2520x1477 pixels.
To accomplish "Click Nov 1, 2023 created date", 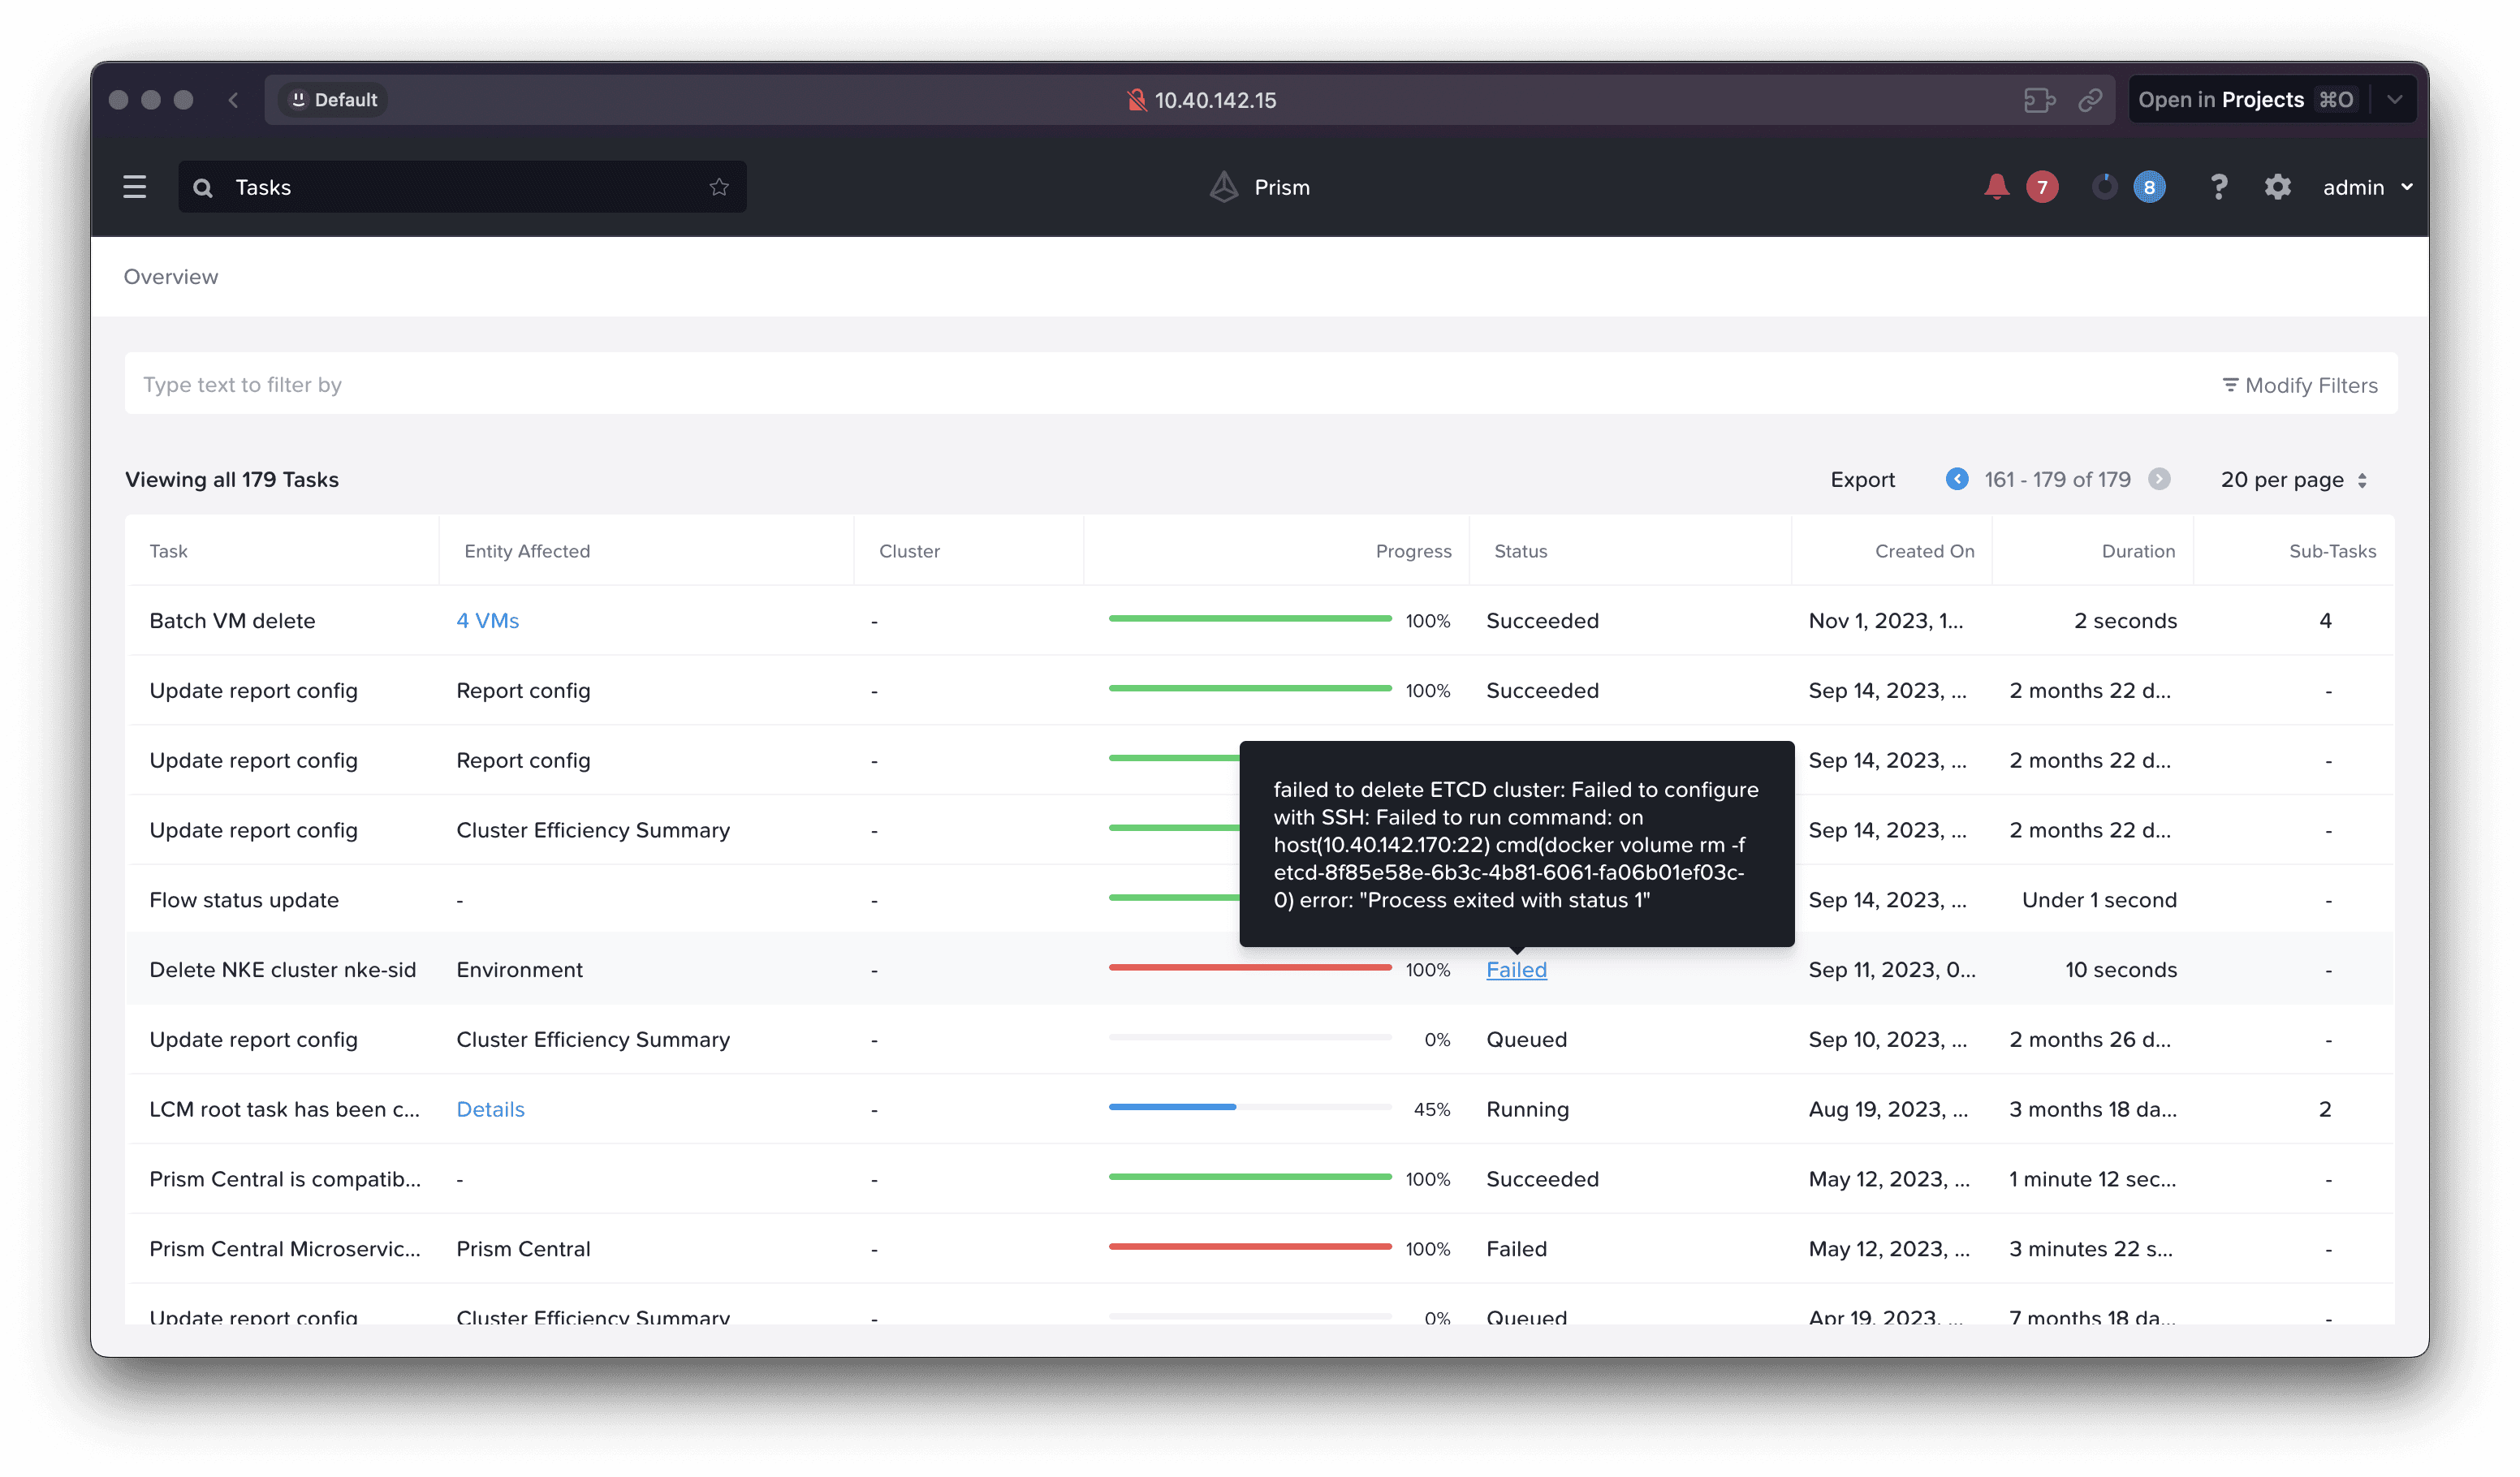I will (x=1886, y=621).
